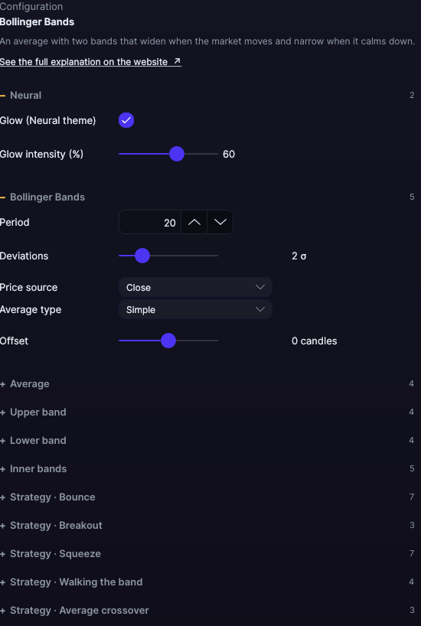
Task: Click the 2 σ deviations value
Action: pyautogui.click(x=299, y=256)
